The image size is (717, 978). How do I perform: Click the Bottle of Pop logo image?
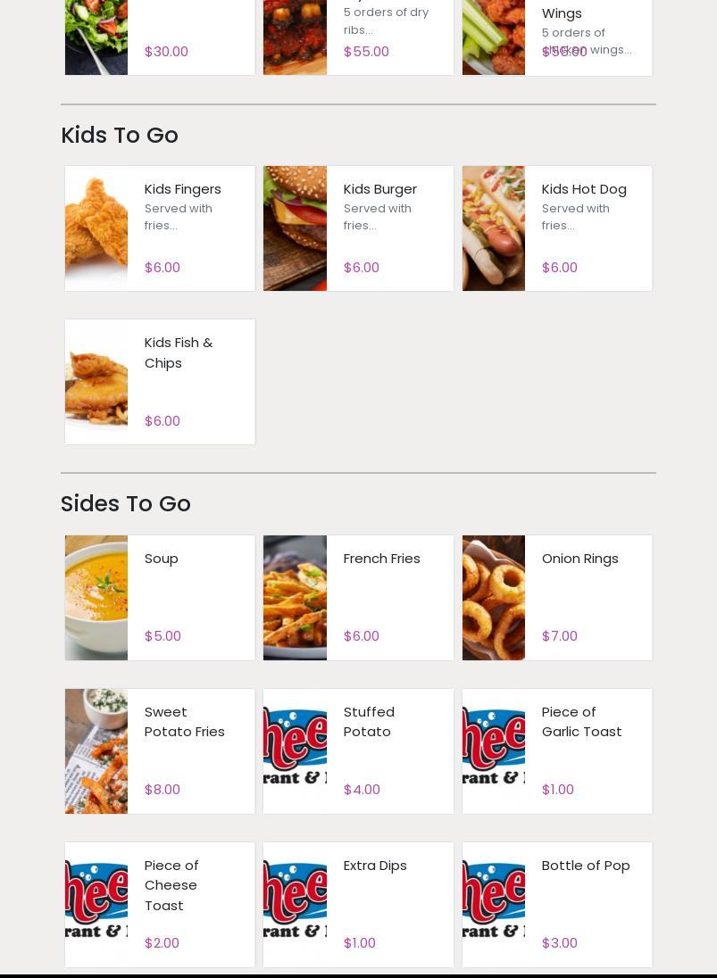coord(494,905)
